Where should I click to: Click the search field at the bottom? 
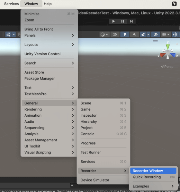tap(99, 186)
